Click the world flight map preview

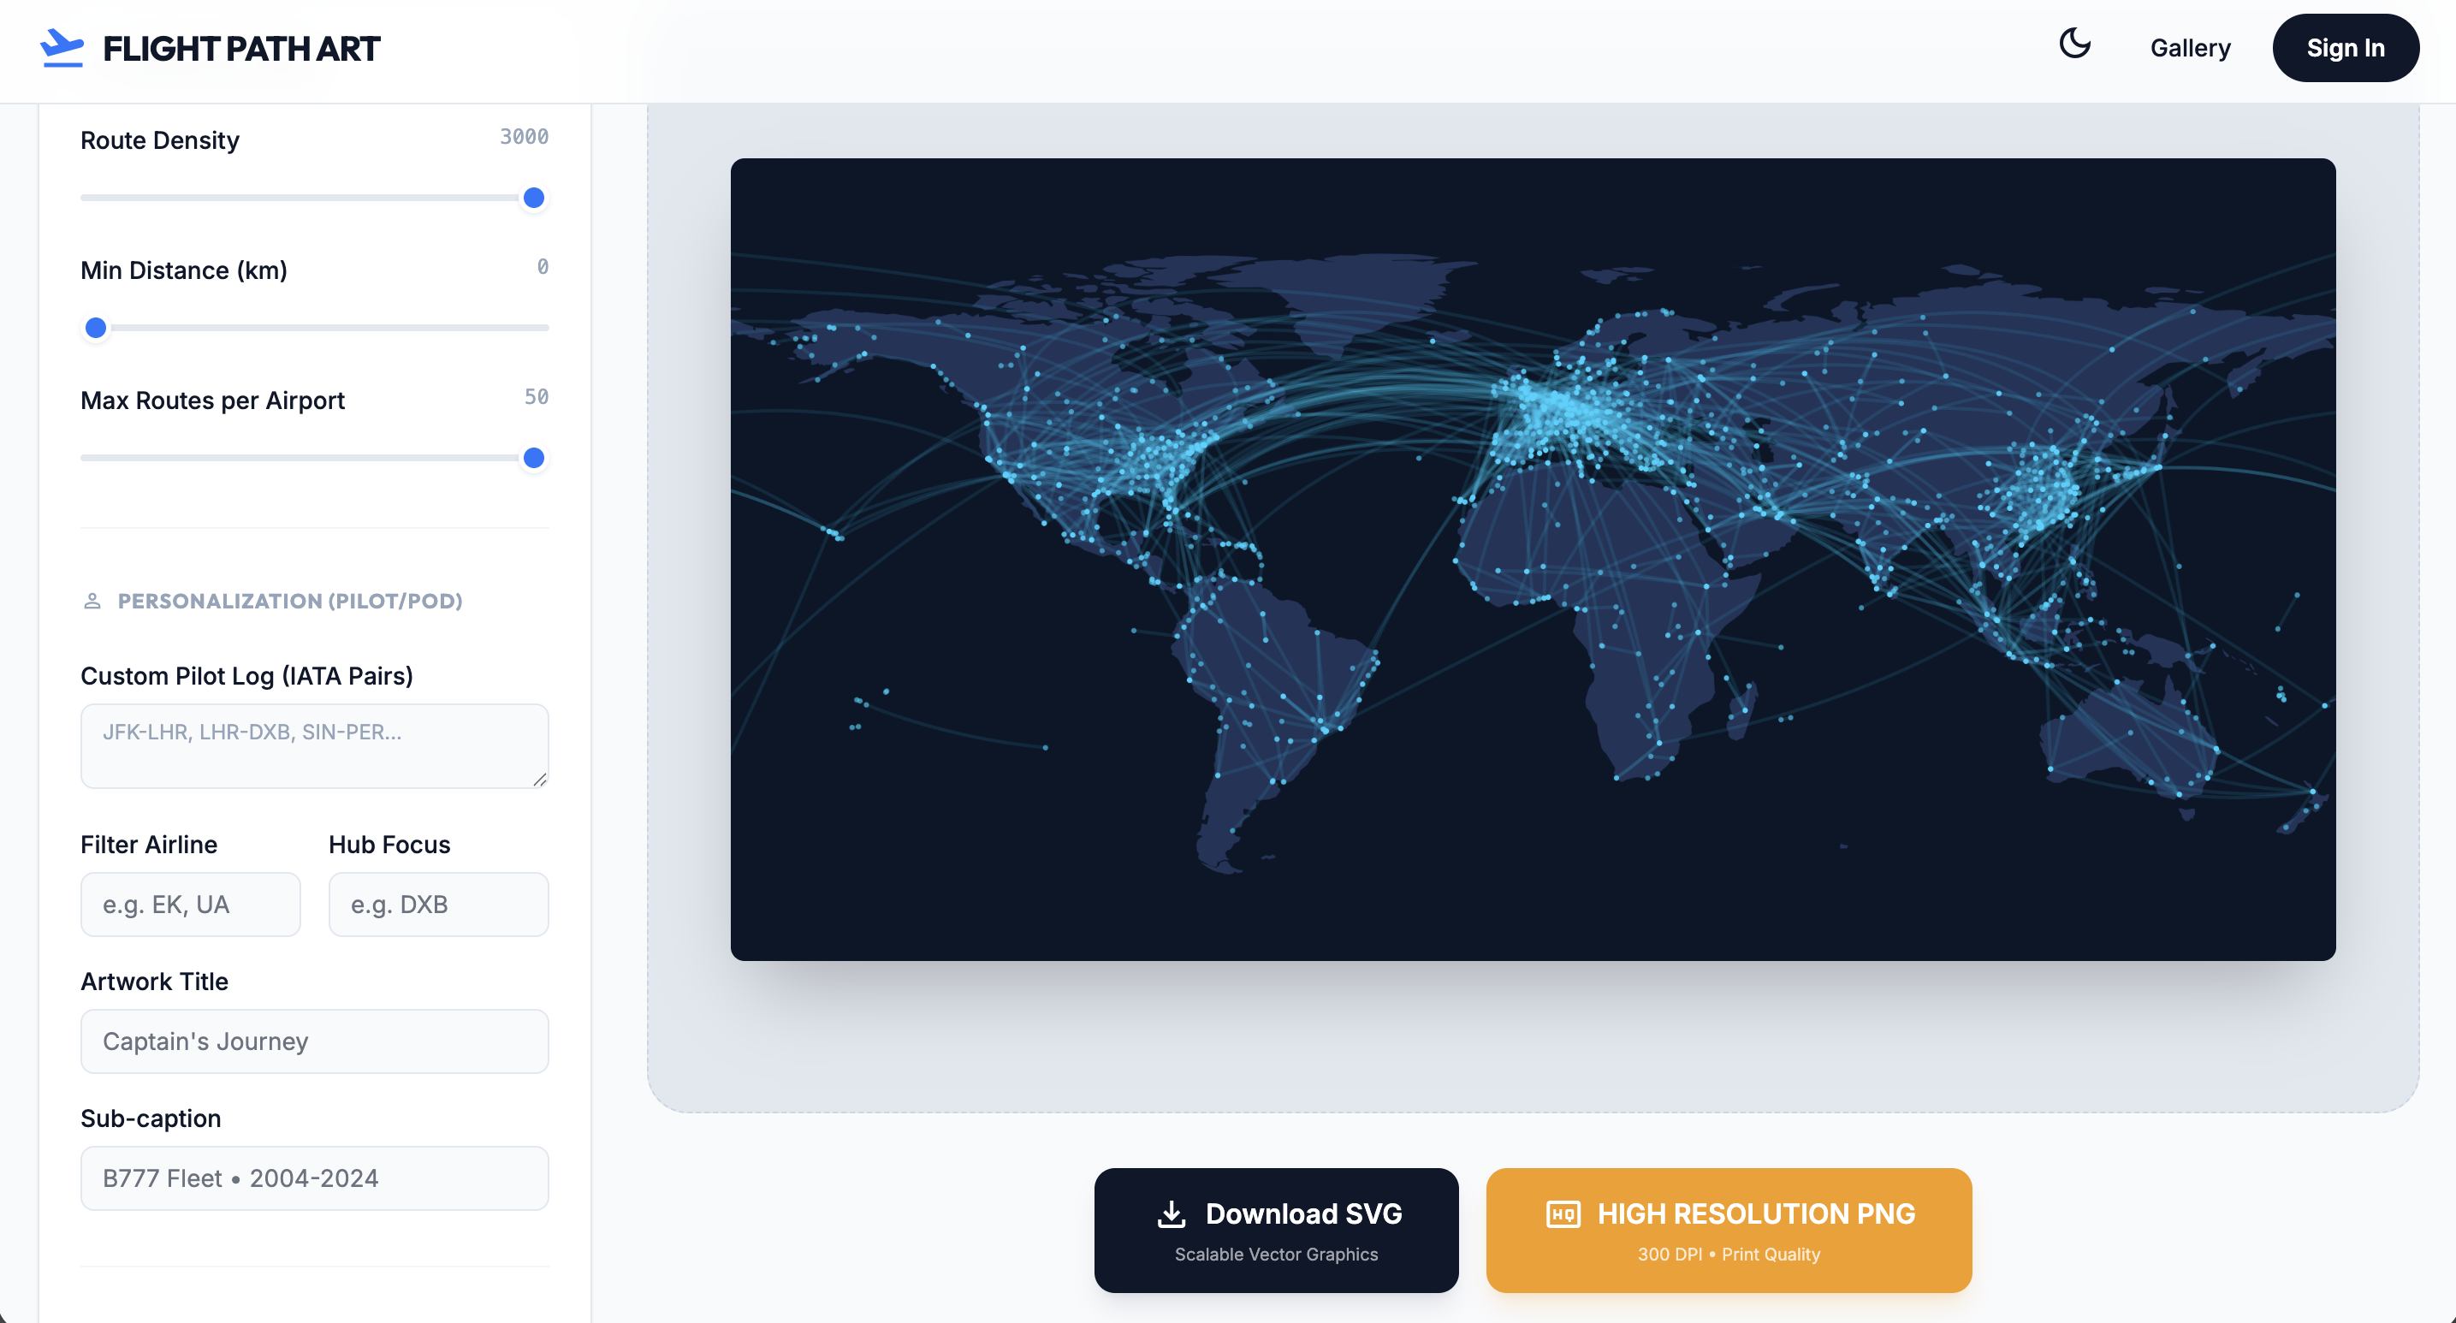(x=1534, y=560)
